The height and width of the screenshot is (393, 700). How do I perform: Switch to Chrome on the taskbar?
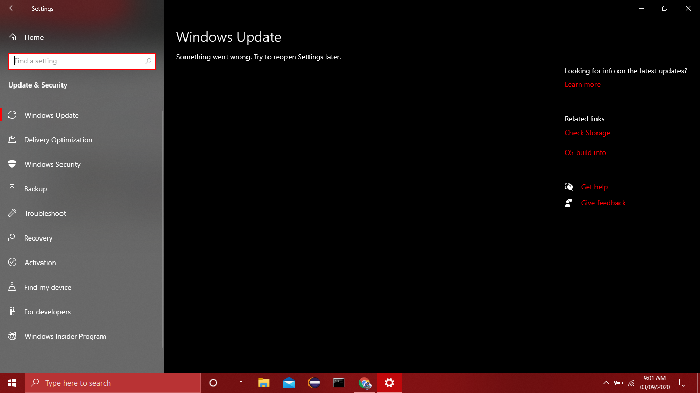[x=364, y=383]
